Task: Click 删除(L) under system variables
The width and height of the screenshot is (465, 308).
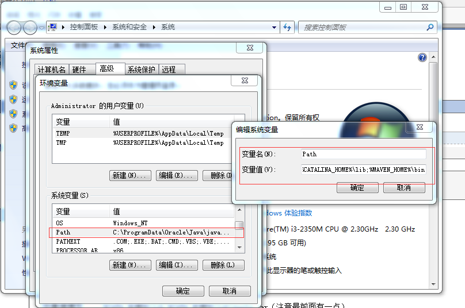Action: [223, 265]
